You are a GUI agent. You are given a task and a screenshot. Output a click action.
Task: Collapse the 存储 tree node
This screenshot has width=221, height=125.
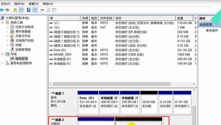click(2, 54)
